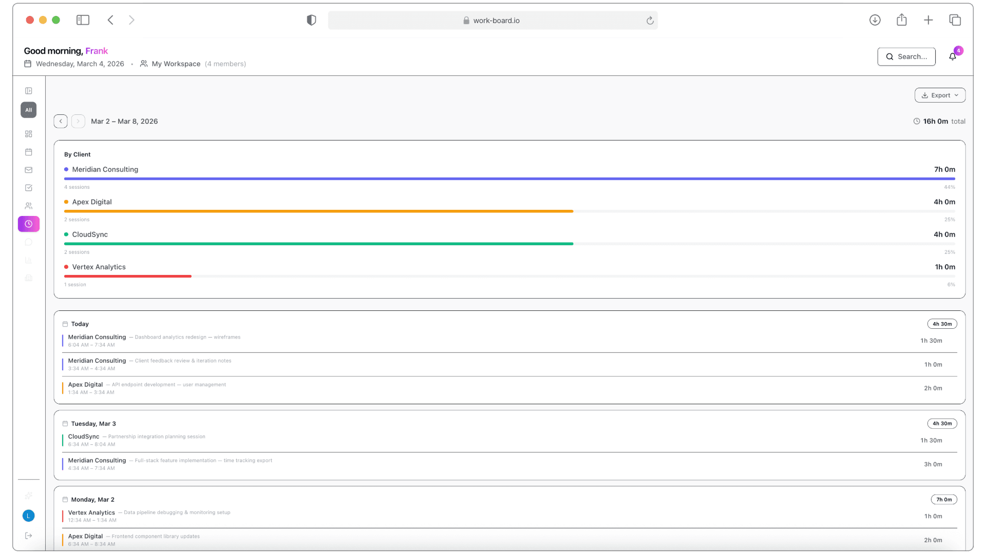Screen dimensions: 986x554
Task: Select Apex Digital in By Client list
Action: pos(92,202)
